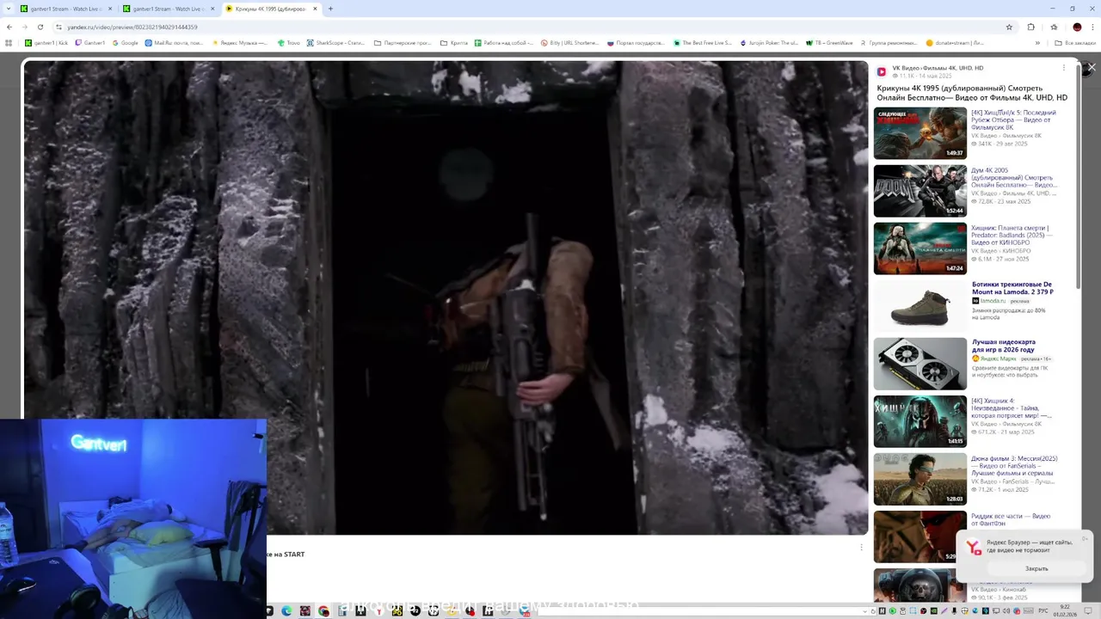Go back to the previous page
This screenshot has height=619, width=1101.
[x=9, y=27]
